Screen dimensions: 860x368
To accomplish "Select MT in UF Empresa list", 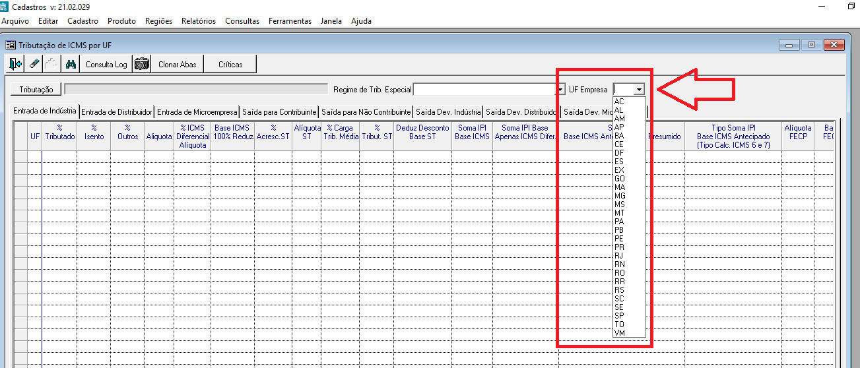I will coord(629,213).
